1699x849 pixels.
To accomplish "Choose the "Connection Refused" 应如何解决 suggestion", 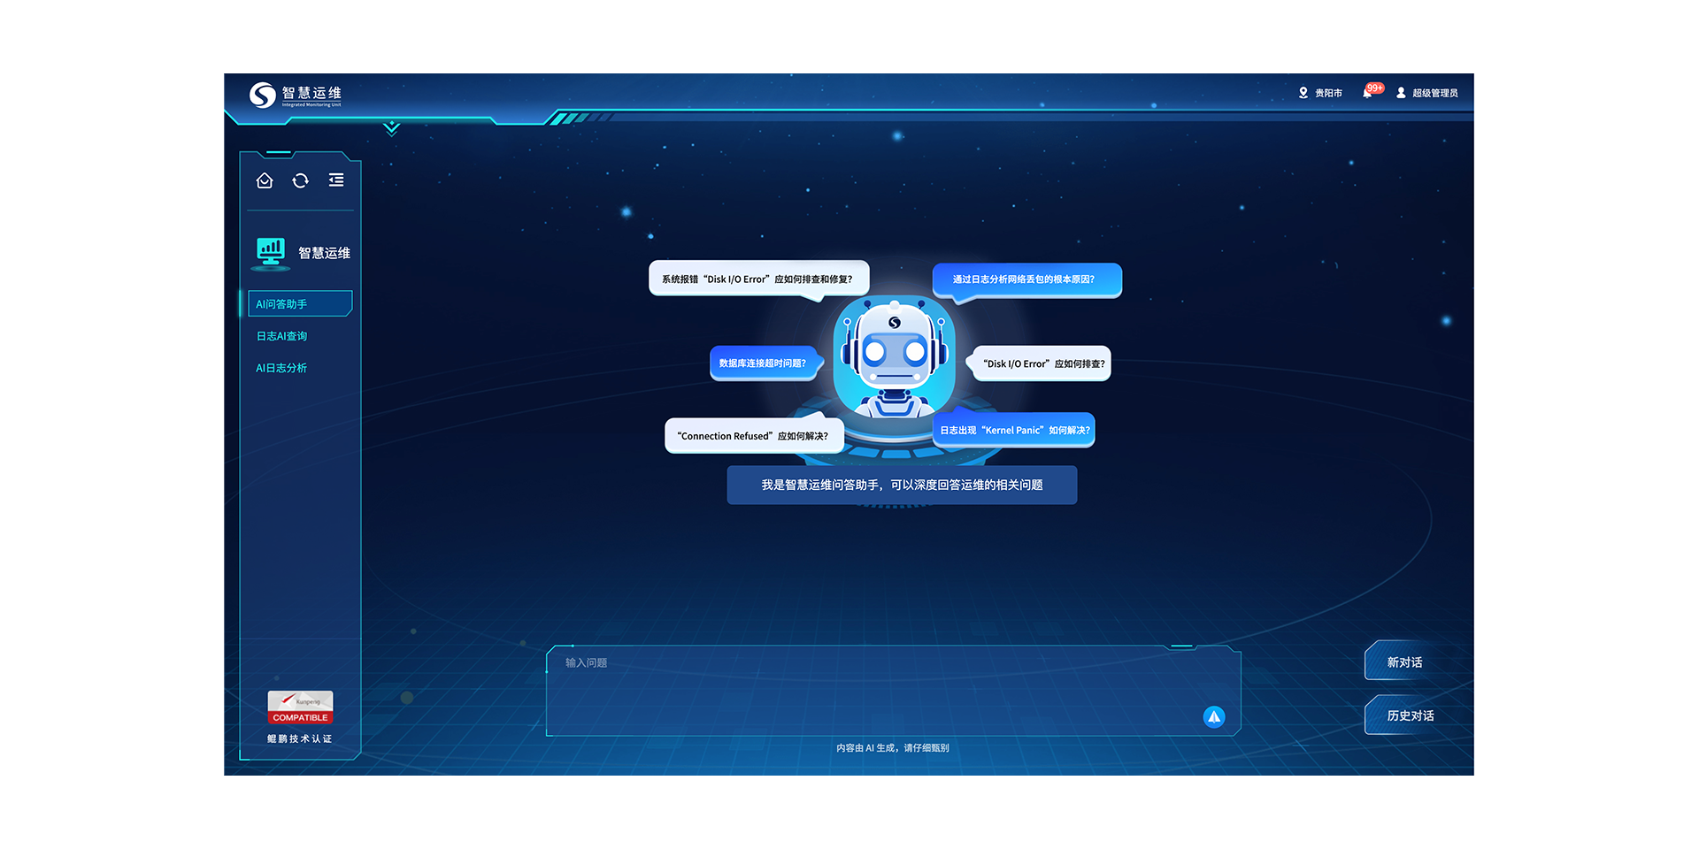I will pos(753,436).
